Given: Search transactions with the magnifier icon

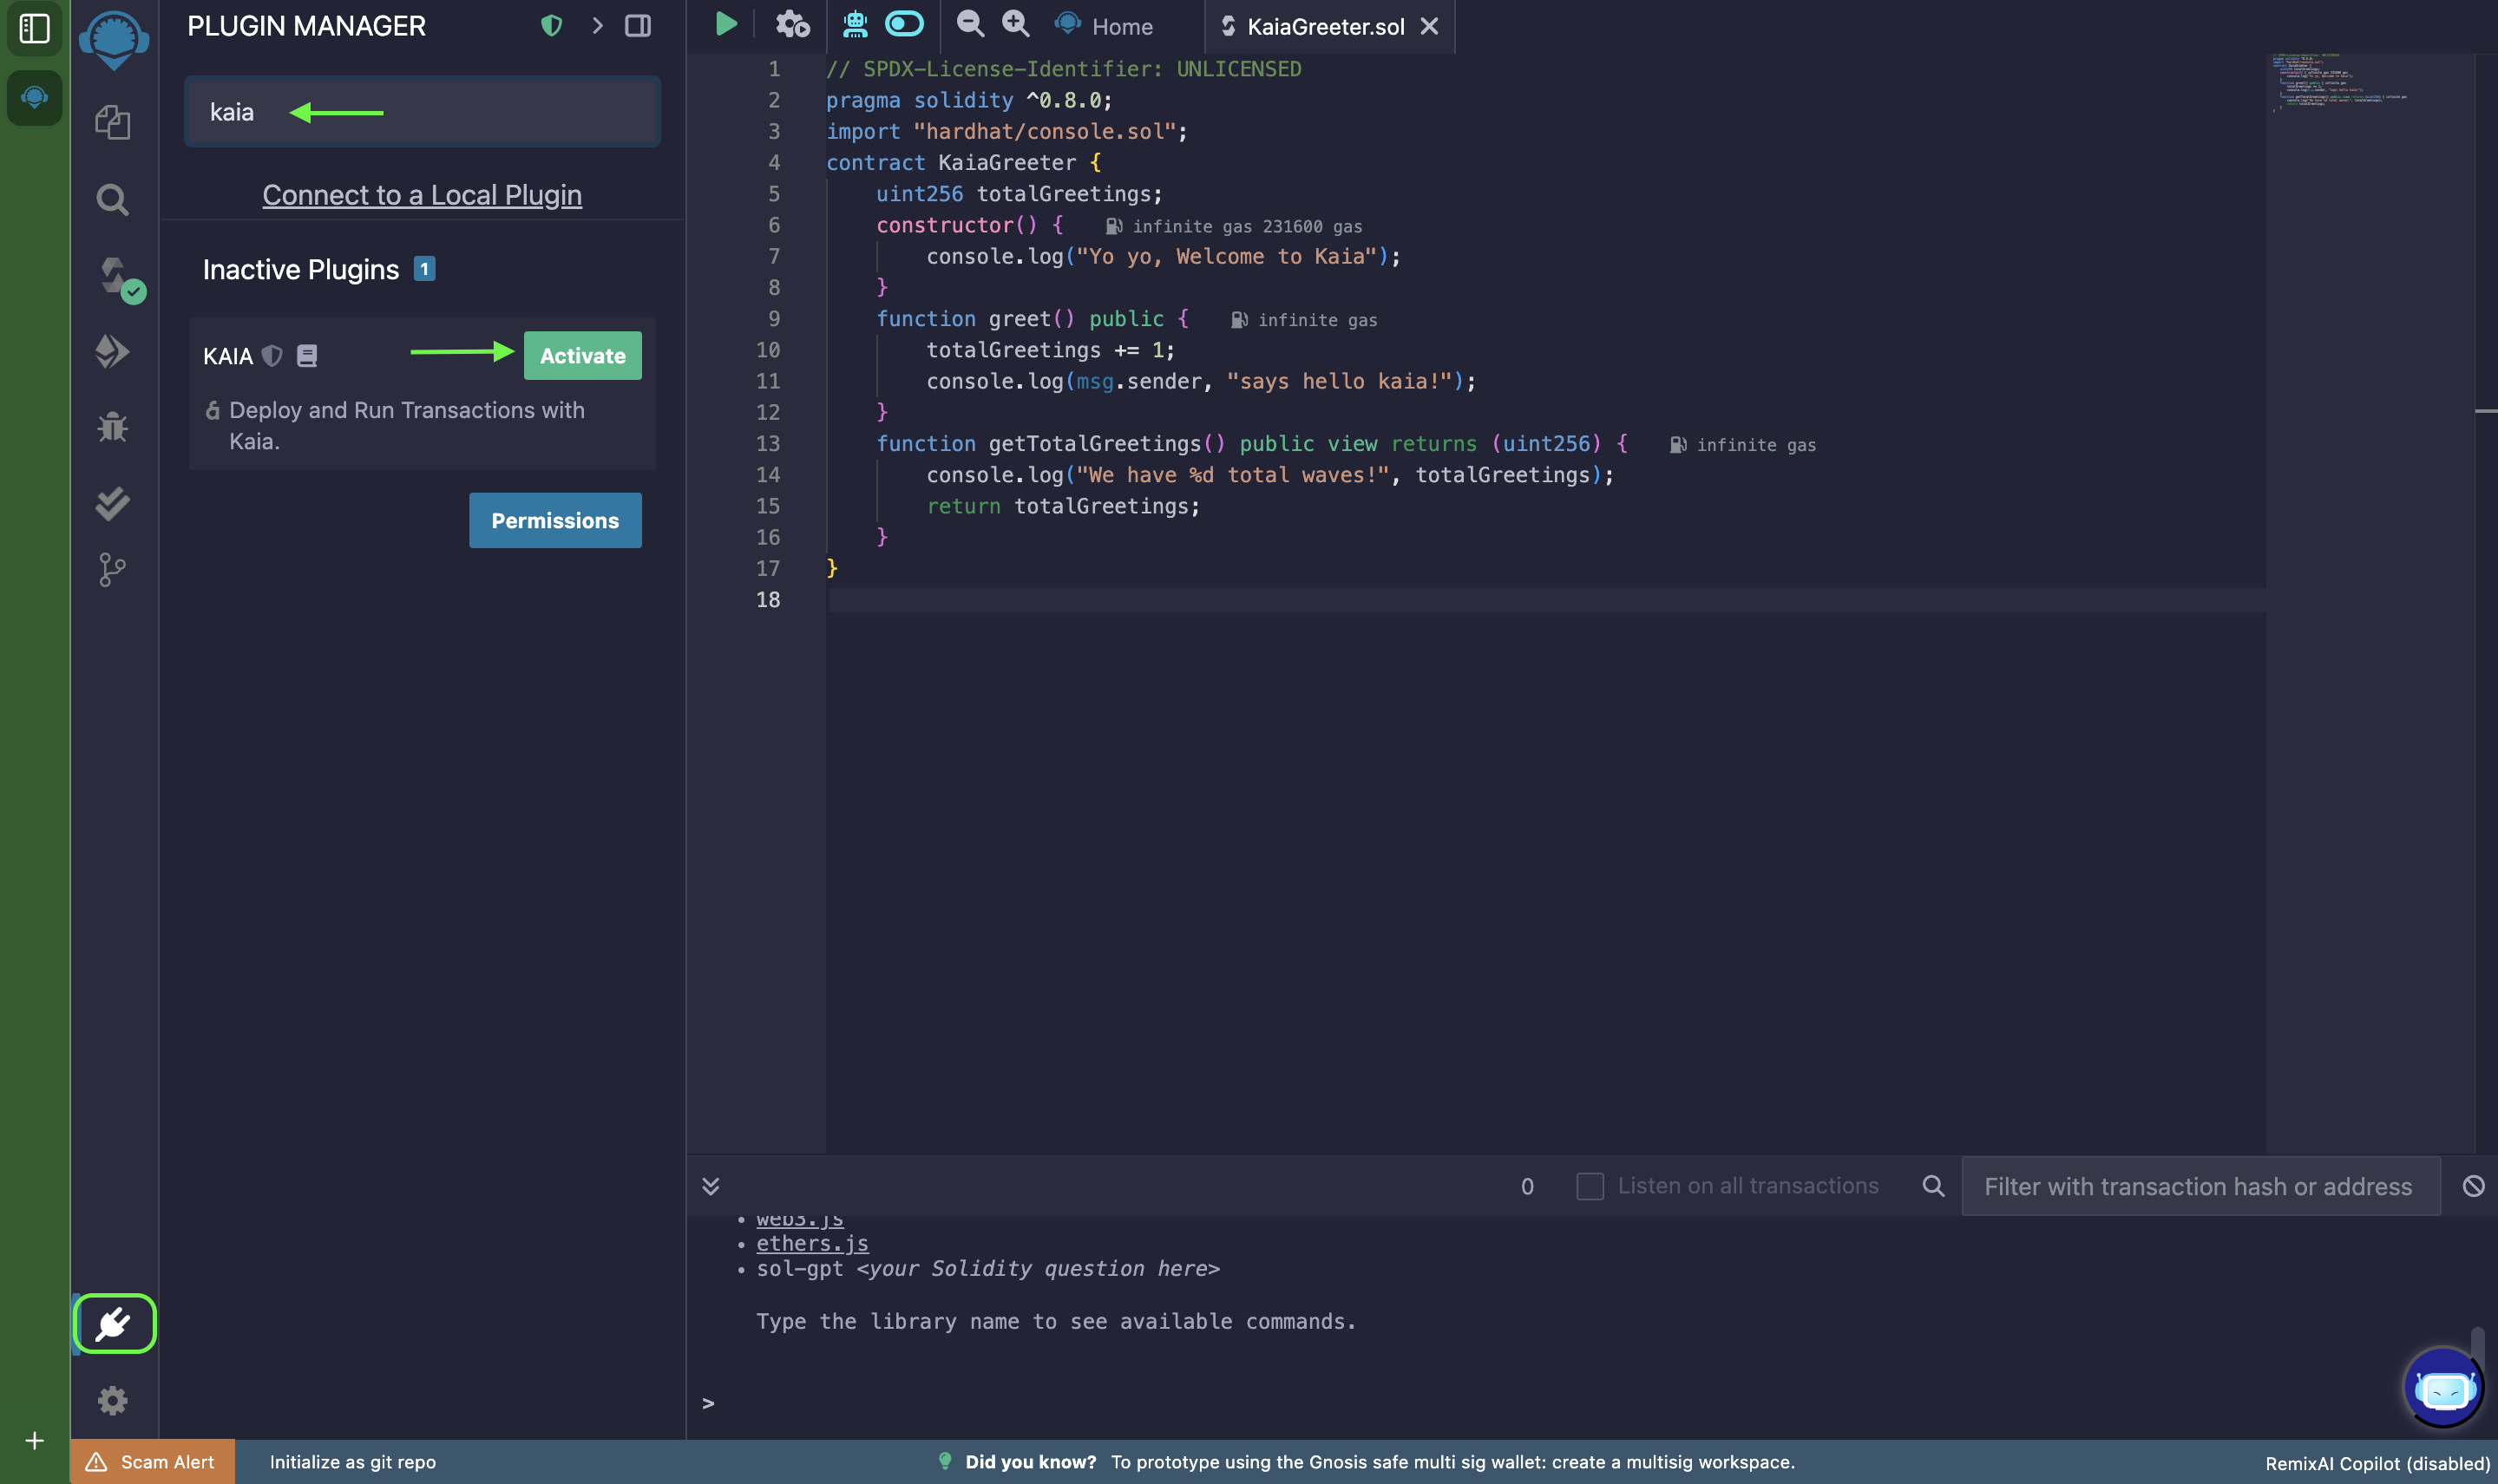Looking at the screenshot, I should [x=1934, y=1186].
